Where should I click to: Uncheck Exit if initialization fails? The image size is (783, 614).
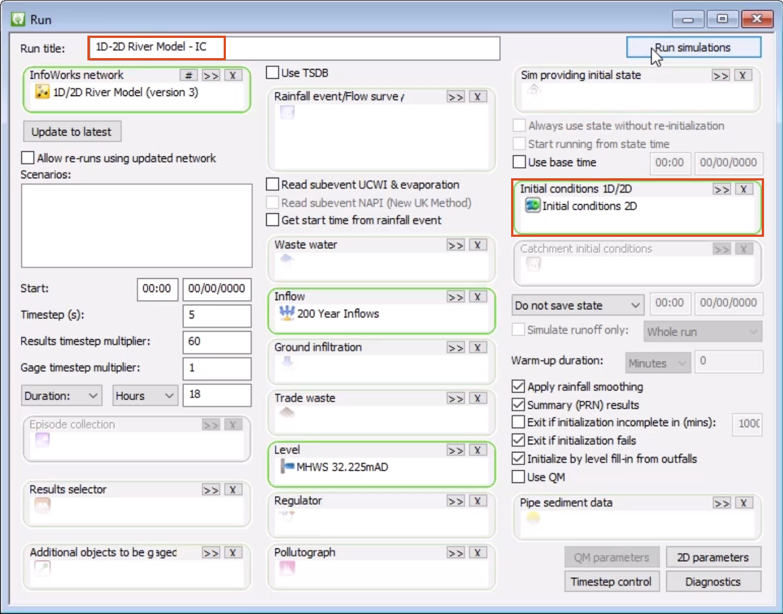pos(518,440)
